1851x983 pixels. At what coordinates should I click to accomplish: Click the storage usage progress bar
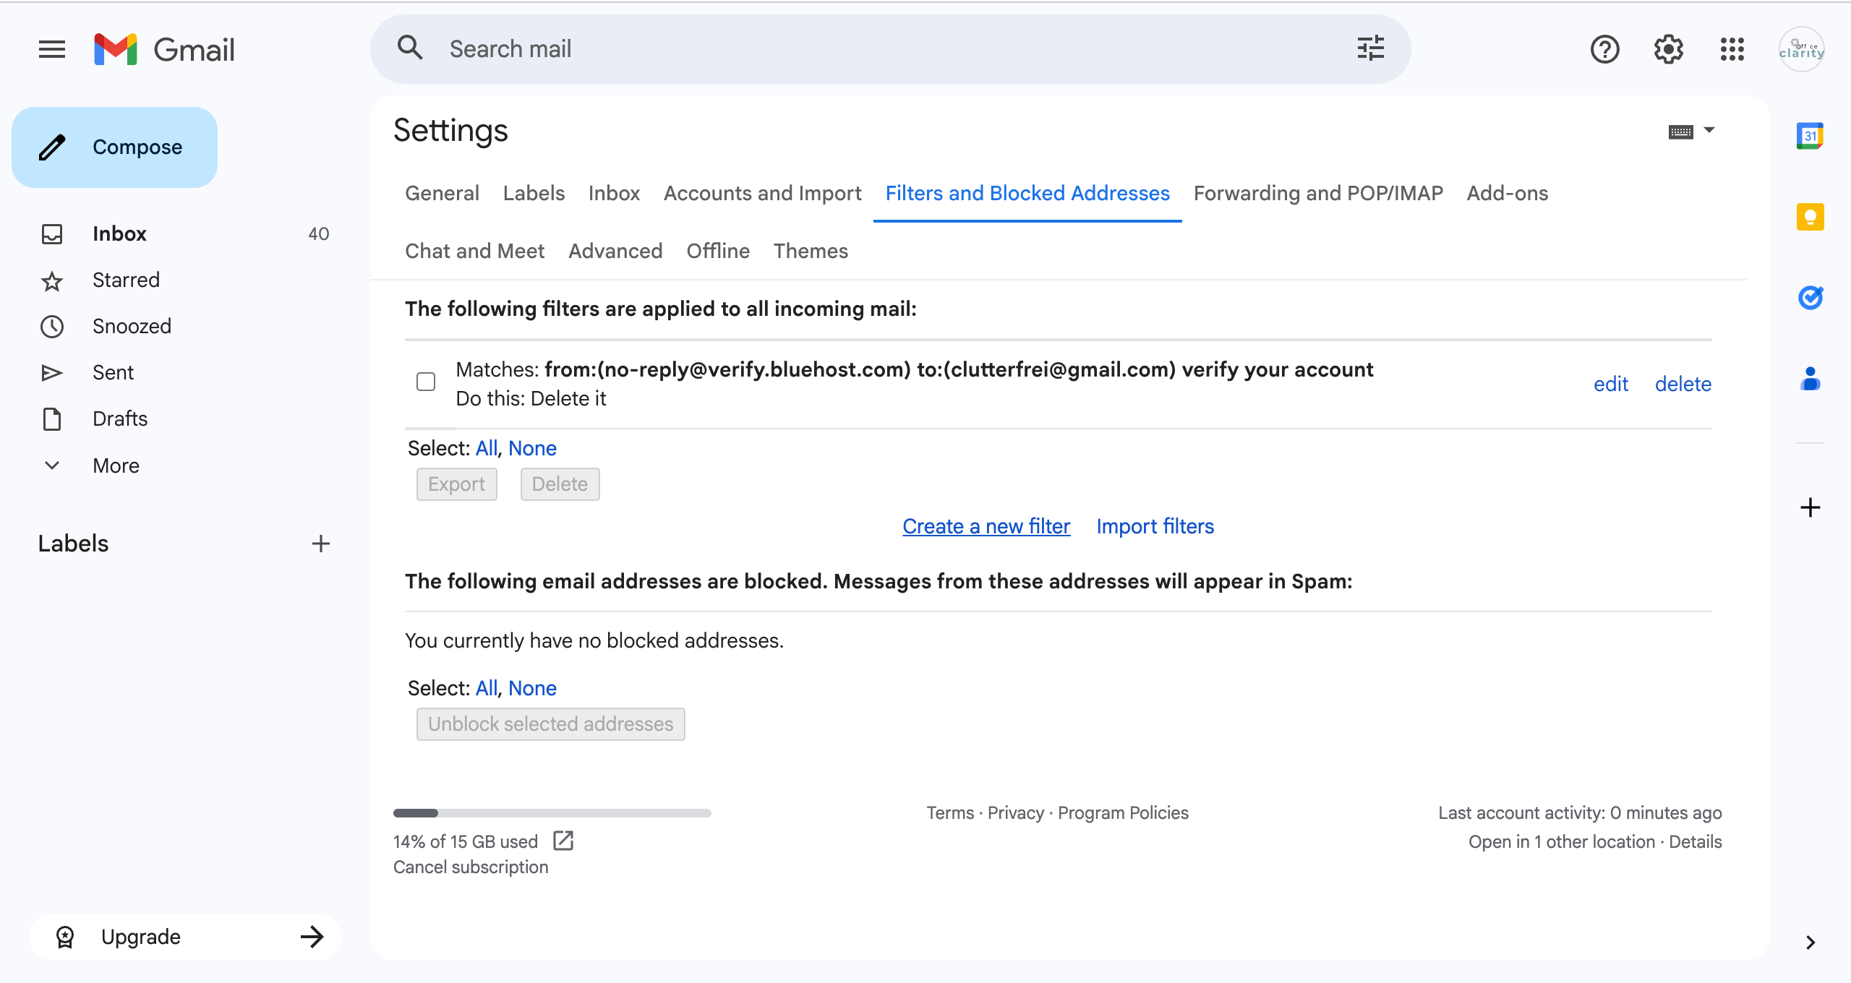click(552, 813)
